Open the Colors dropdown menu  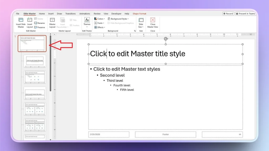pyautogui.click(x=100, y=19)
